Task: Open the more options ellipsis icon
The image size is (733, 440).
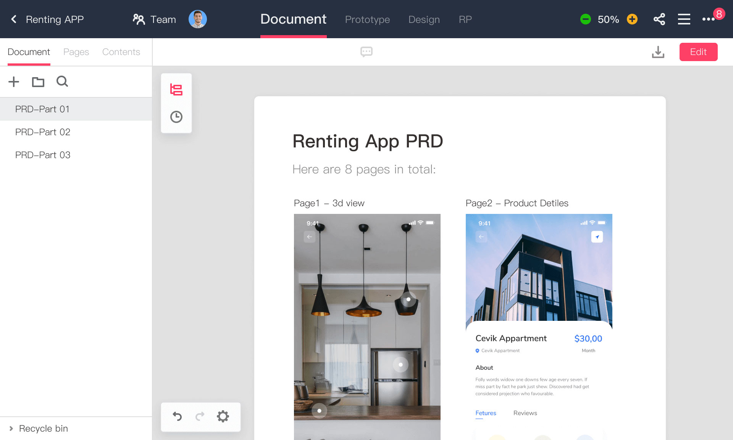Action: 708,19
